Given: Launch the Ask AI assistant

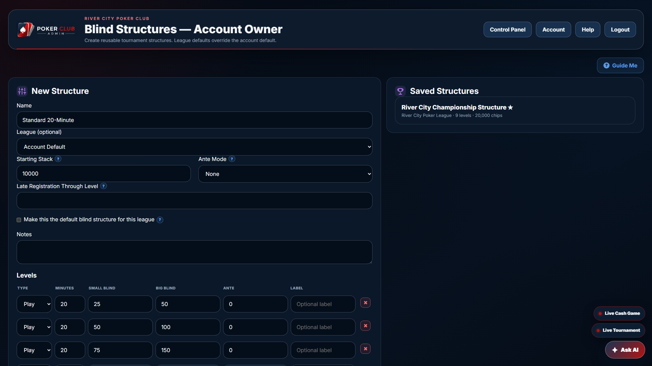Looking at the screenshot, I should tap(625, 350).
